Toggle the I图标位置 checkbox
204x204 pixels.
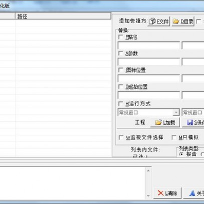[x=121, y=70]
